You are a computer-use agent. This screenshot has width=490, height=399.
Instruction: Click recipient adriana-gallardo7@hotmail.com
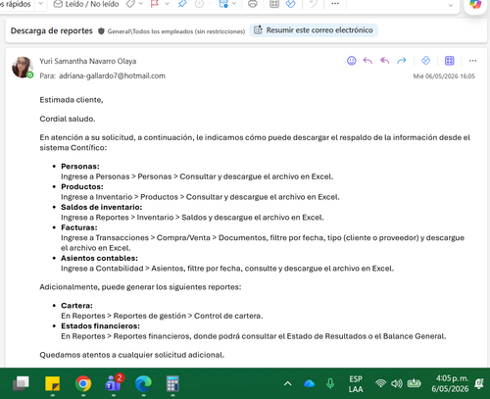(x=112, y=75)
